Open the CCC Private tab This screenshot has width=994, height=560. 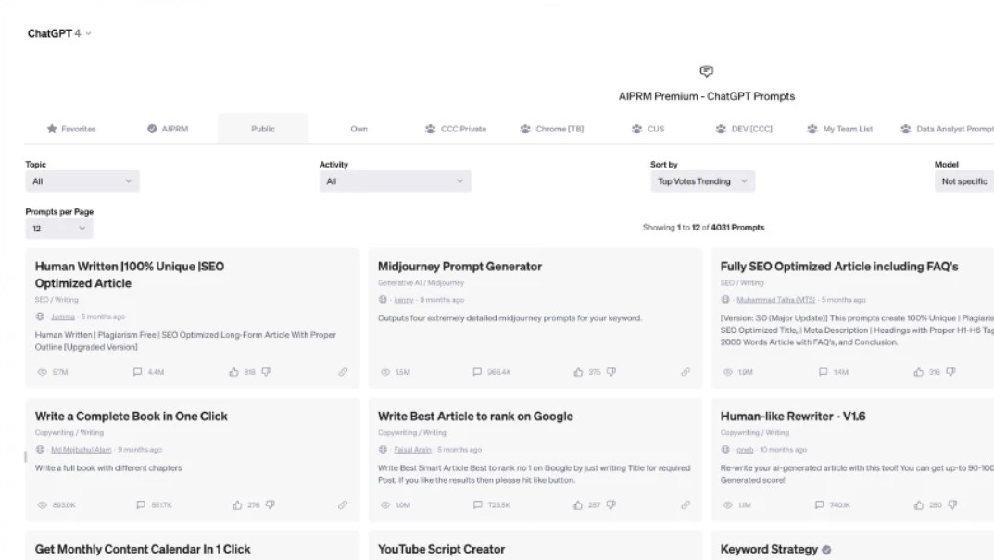(455, 129)
